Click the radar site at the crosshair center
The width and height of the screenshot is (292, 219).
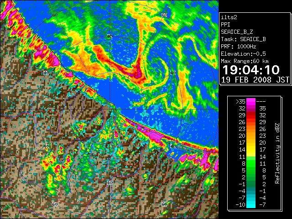tap(110, 109)
